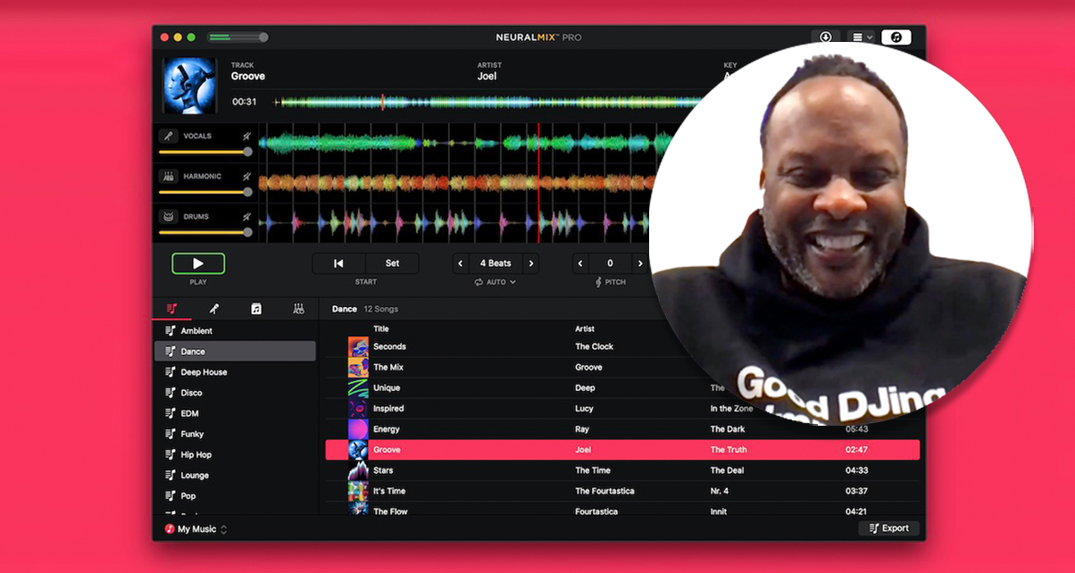1075x573 pixels.
Task: Click the download icon in the top bar
Action: (826, 37)
